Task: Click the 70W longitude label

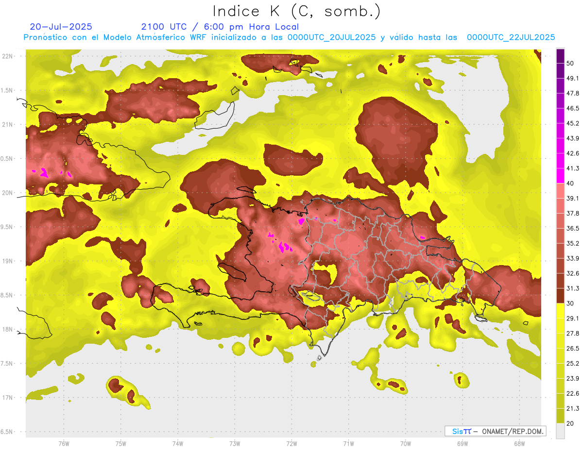Action: coord(406,444)
